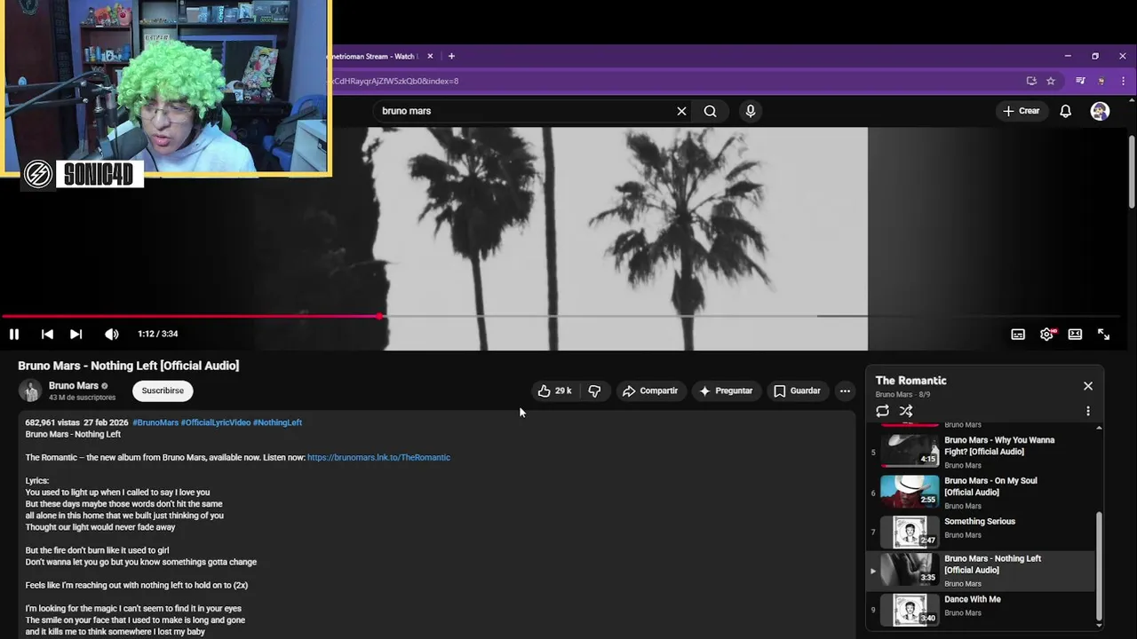
Task: Start voice search with microphone
Action: pyautogui.click(x=751, y=111)
